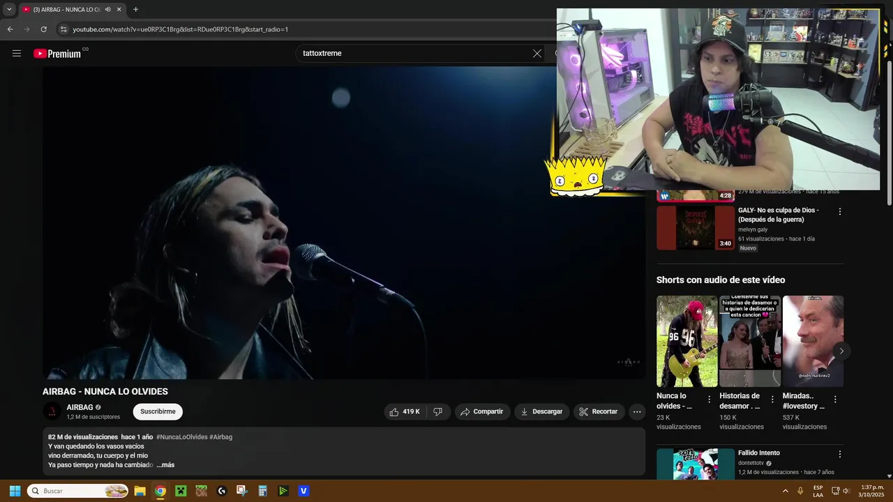Click the Fallido Intento video thumbnail
893x502 pixels.
tap(696, 464)
